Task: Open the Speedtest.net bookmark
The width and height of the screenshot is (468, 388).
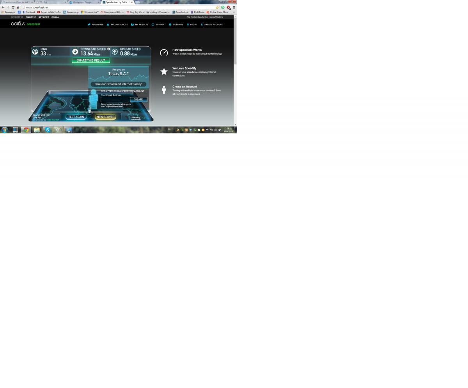Action: (181, 12)
